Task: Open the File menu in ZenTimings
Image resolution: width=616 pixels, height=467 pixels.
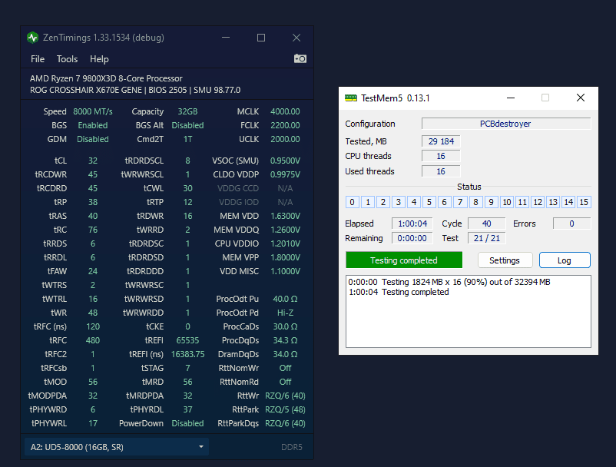Action: tap(38, 59)
